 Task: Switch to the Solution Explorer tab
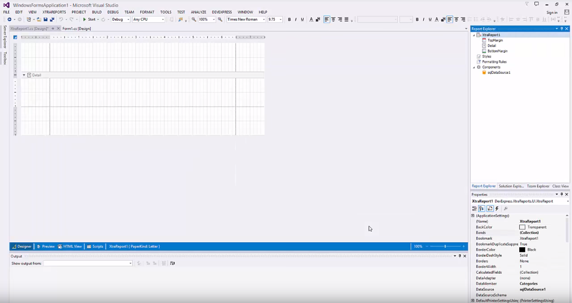[511, 186]
